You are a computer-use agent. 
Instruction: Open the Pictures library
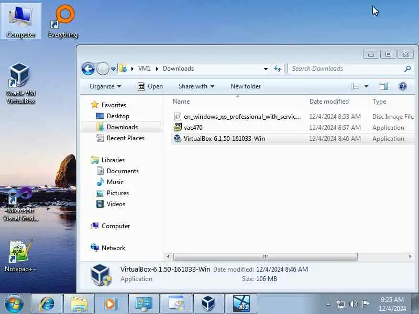click(117, 193)
